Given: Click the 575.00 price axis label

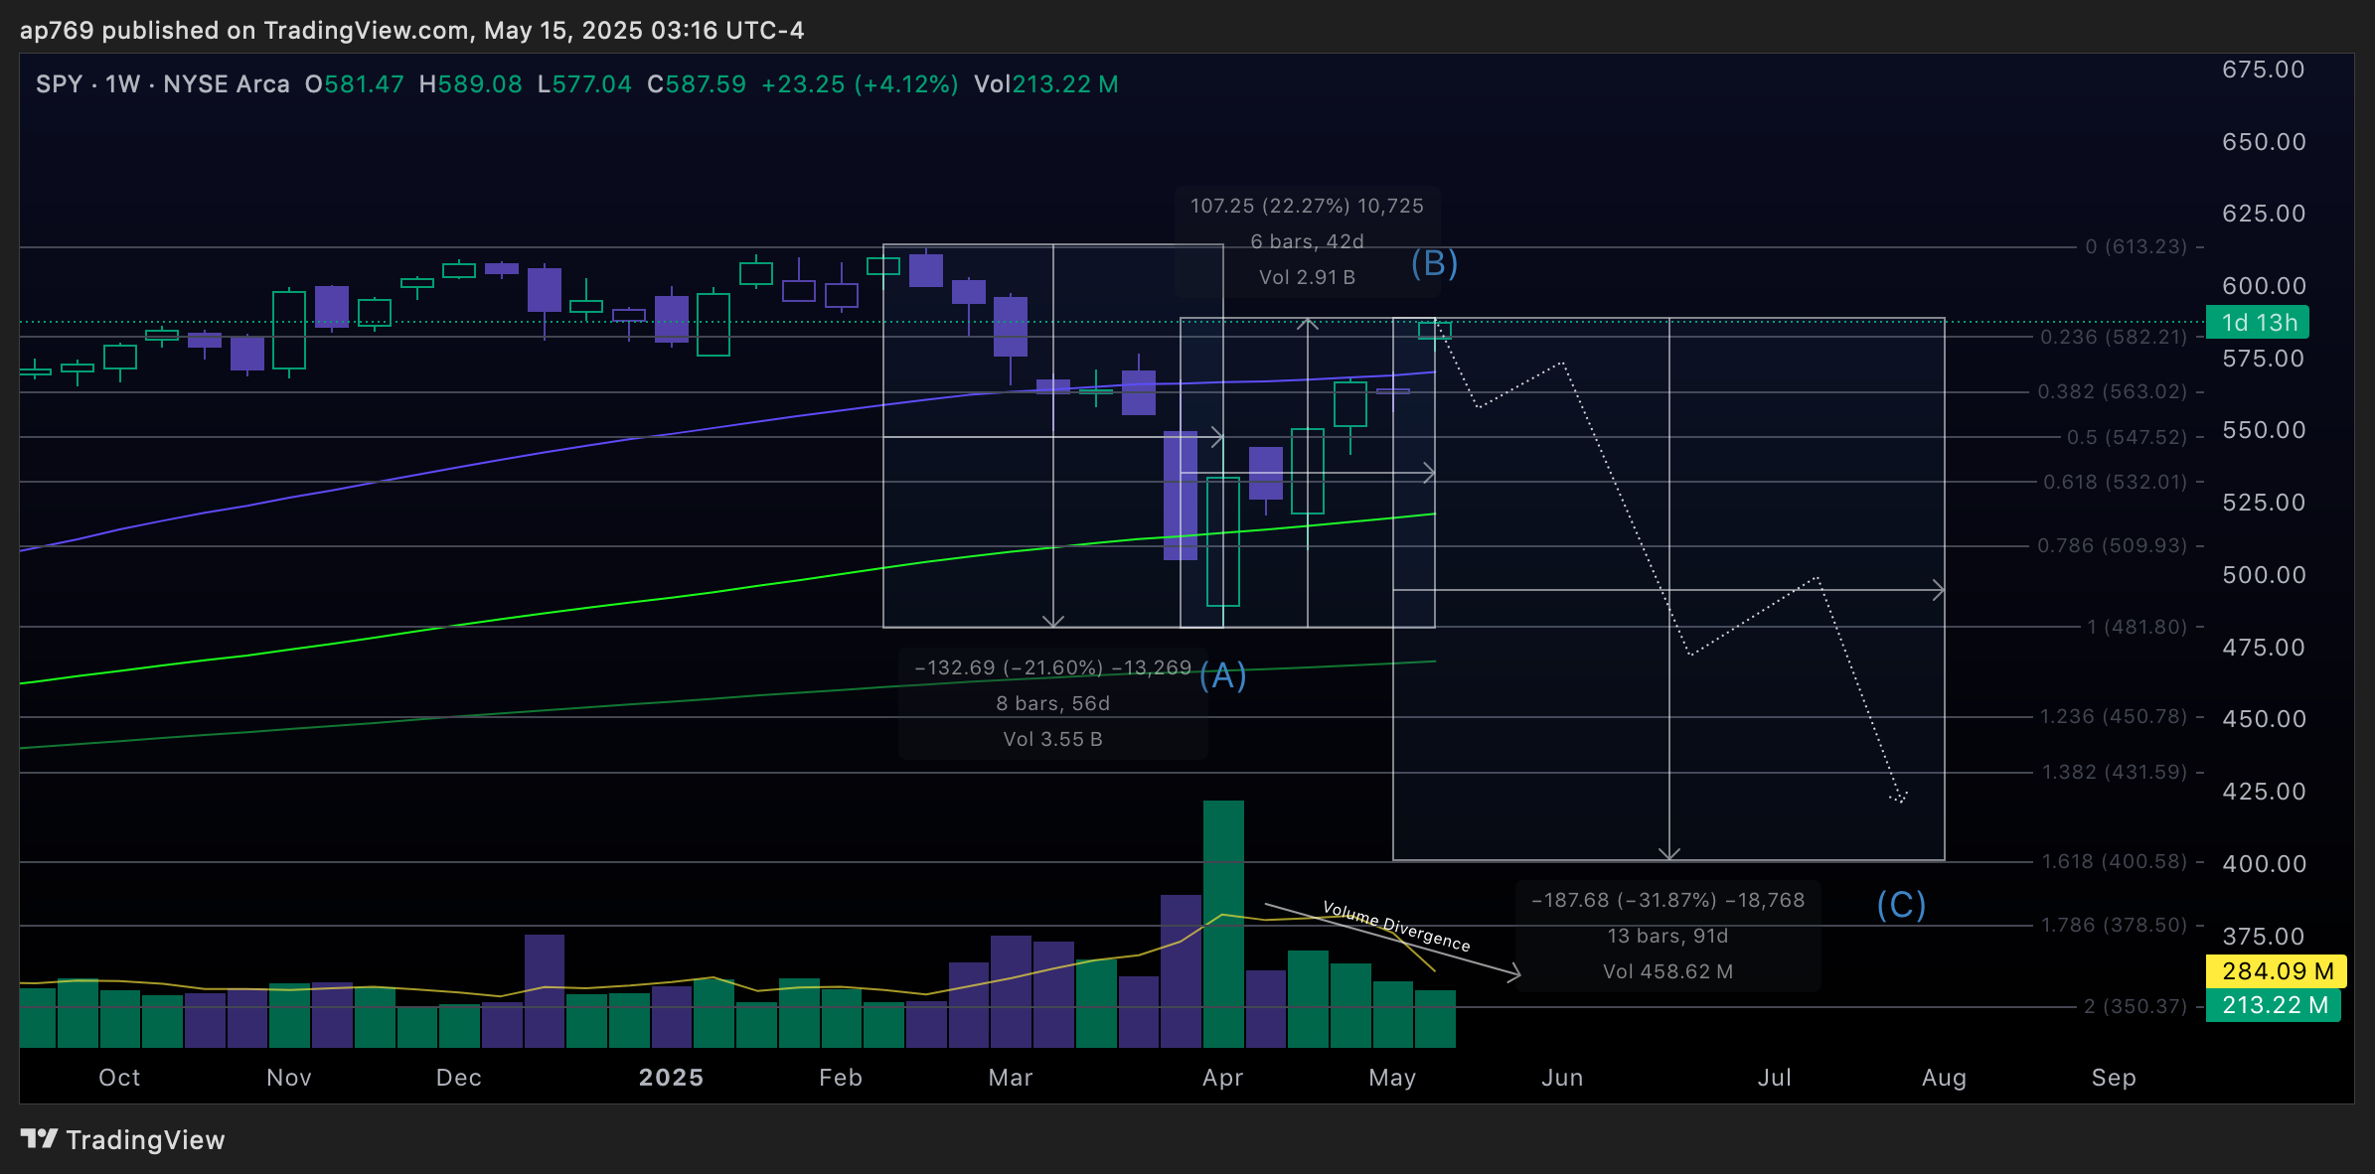Looking at the screenshot, I should tap(2264, 359).
